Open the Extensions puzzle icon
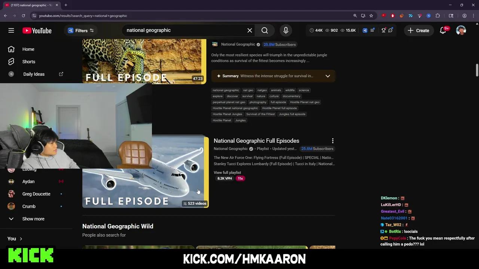 438,16
